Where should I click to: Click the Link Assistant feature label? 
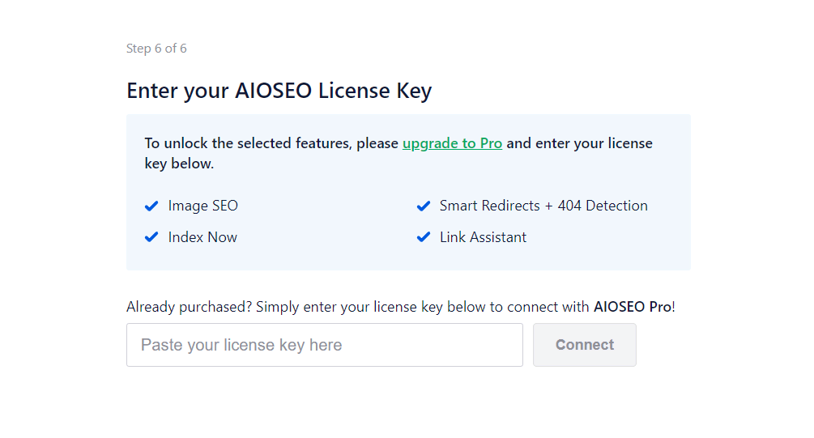(x=483, y=237)
